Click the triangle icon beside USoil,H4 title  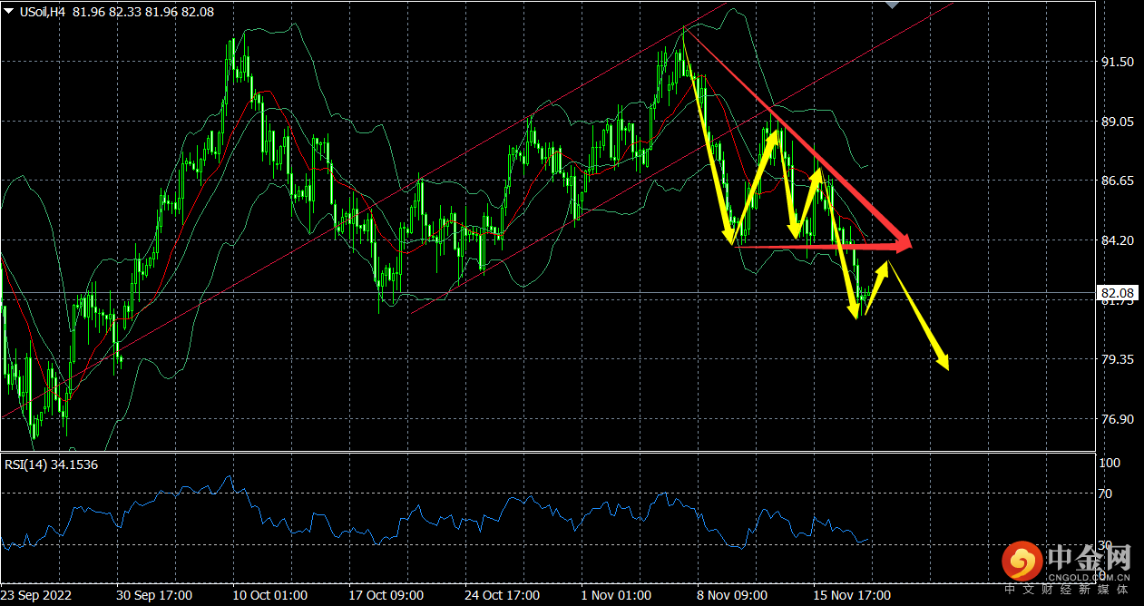tap(8, 12)
